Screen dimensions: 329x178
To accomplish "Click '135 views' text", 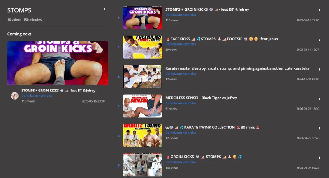I will [x=172, y=168].
